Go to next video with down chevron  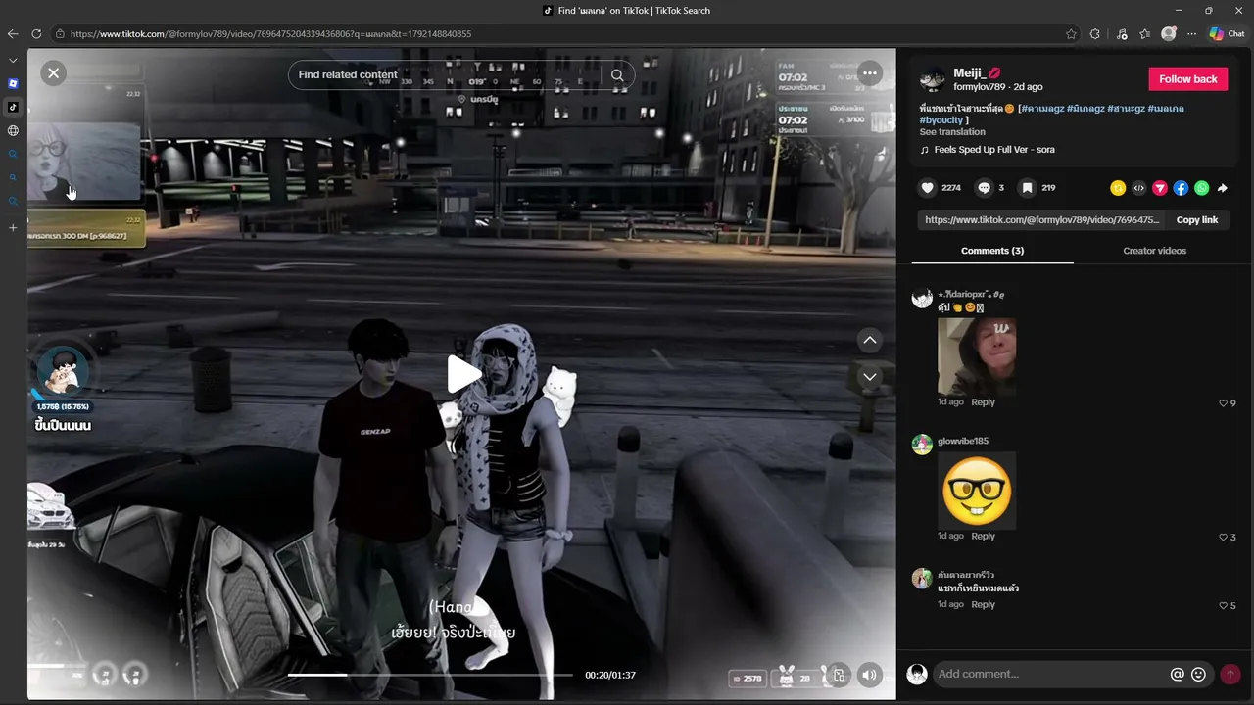(x=870, y=377)
